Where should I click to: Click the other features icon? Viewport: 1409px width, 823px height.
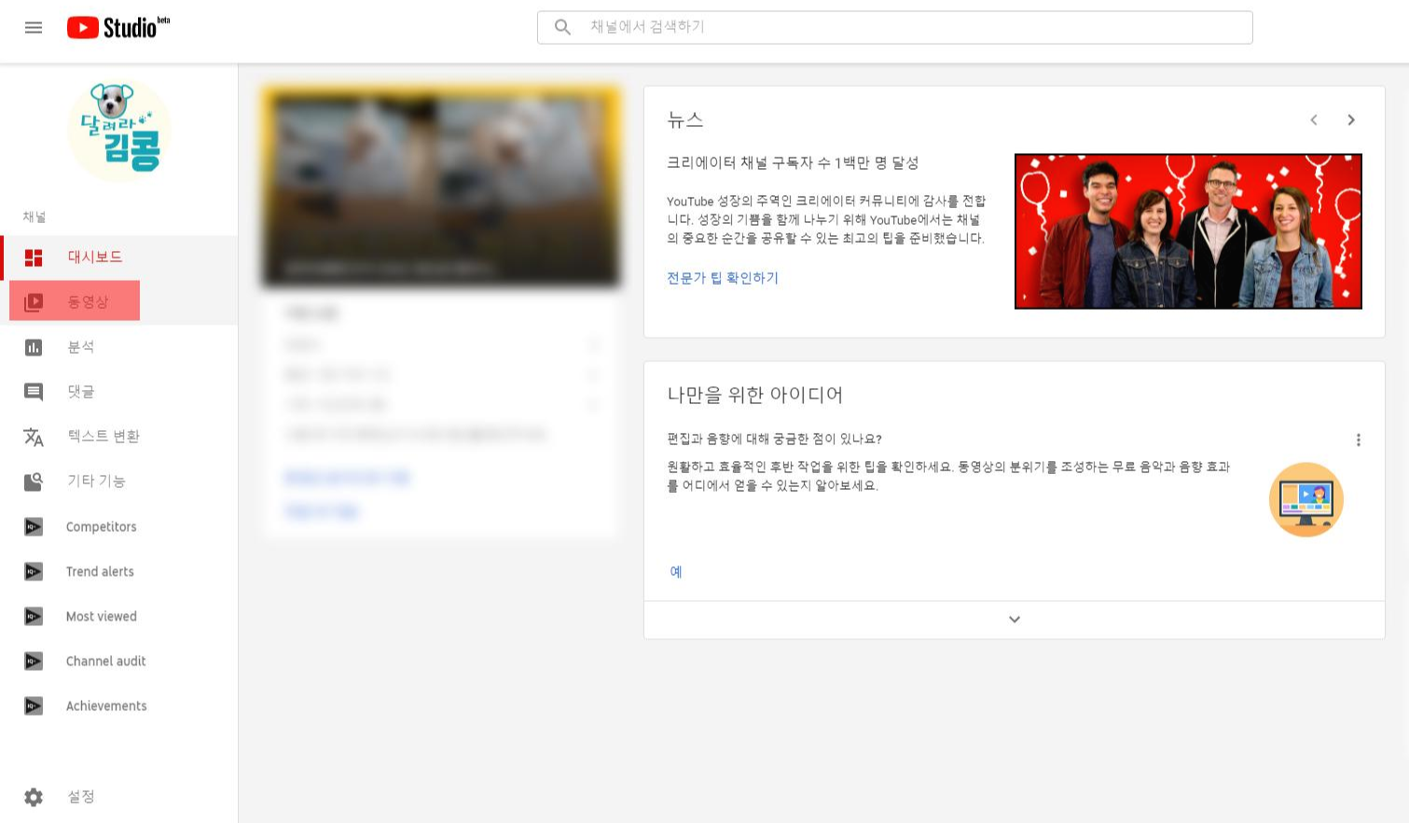click(x=34, y=481)
